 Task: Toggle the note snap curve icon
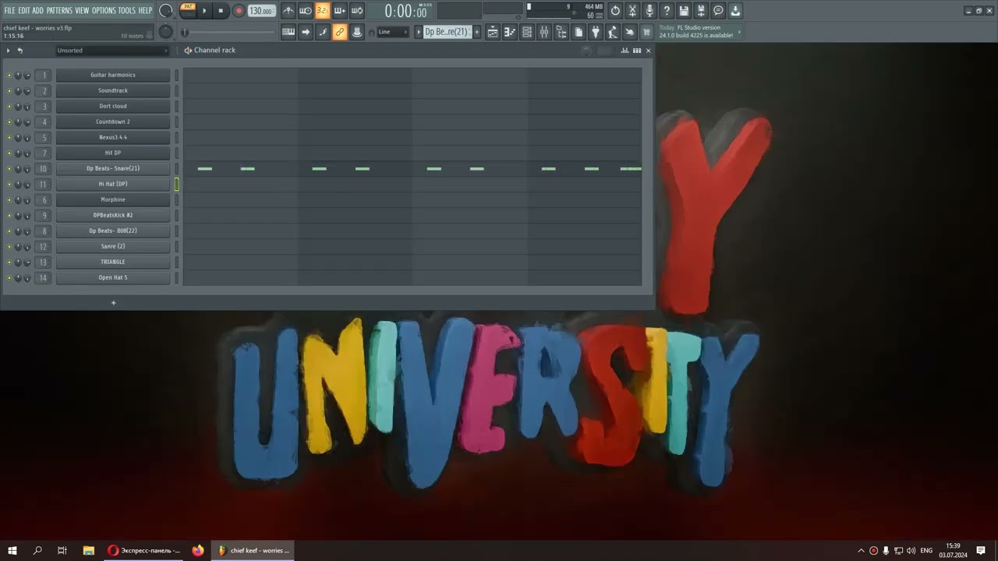pos(323,32)
